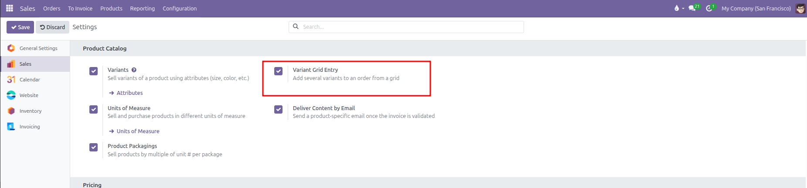Click the 'Sell products by multiple' description

click(x=165, y=154)
